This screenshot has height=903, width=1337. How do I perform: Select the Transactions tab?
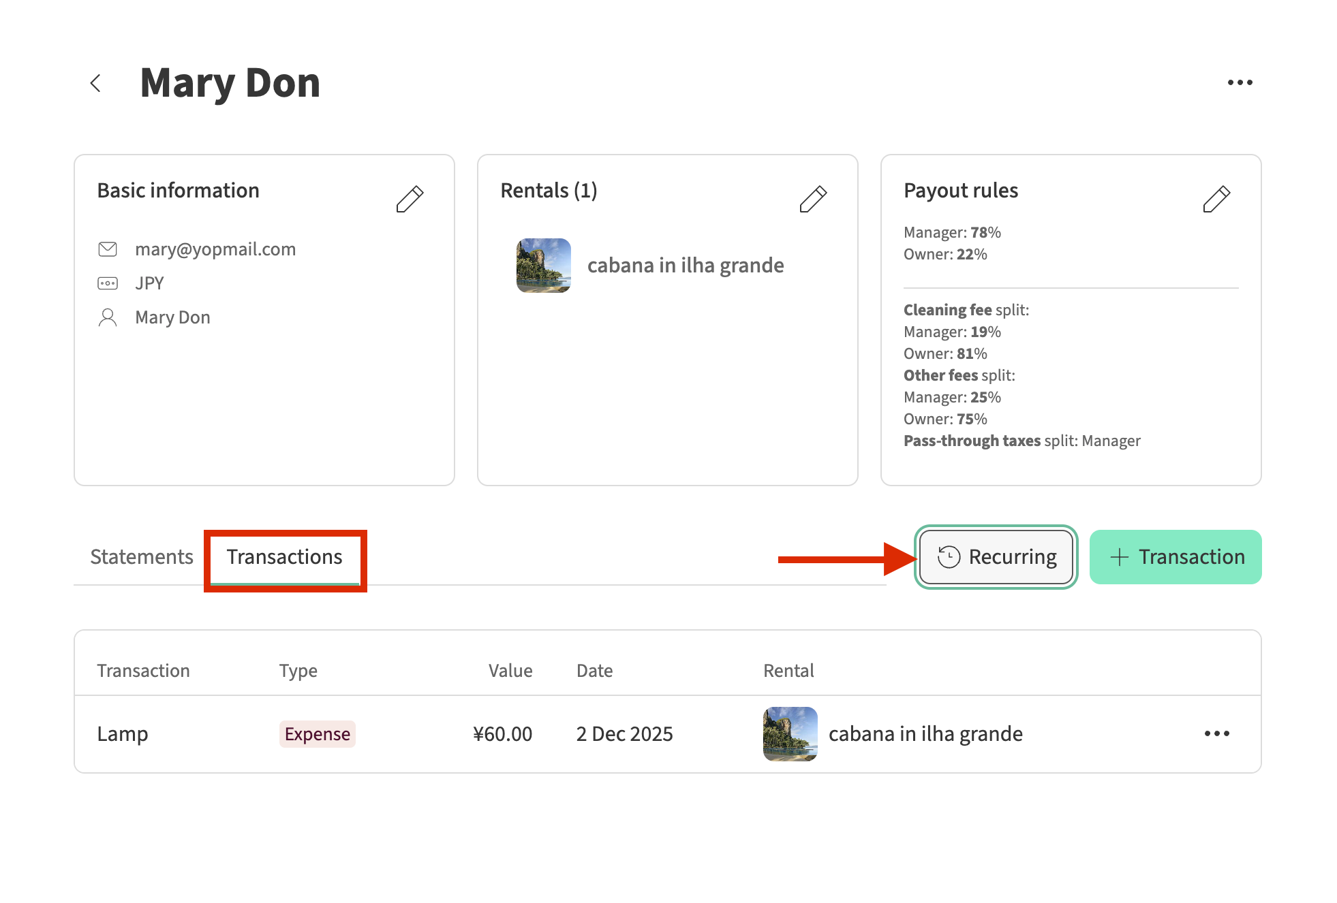pos(284,557)
